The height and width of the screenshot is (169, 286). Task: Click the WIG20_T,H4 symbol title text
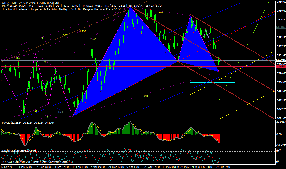[x=9, y=3]
